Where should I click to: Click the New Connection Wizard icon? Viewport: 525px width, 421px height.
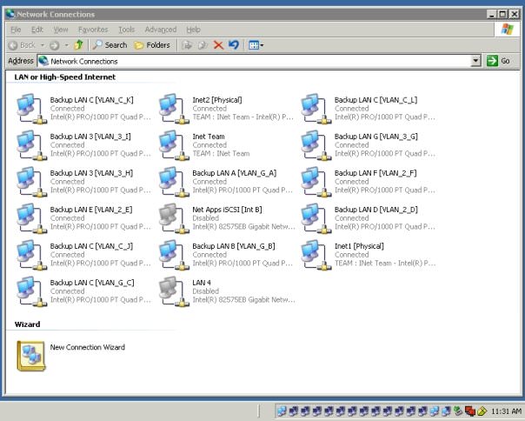30,356
